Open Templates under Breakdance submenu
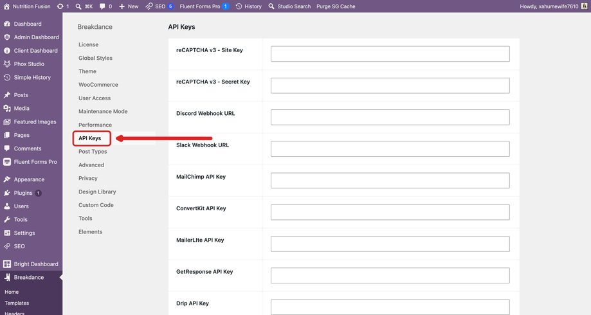 [17, 303]
